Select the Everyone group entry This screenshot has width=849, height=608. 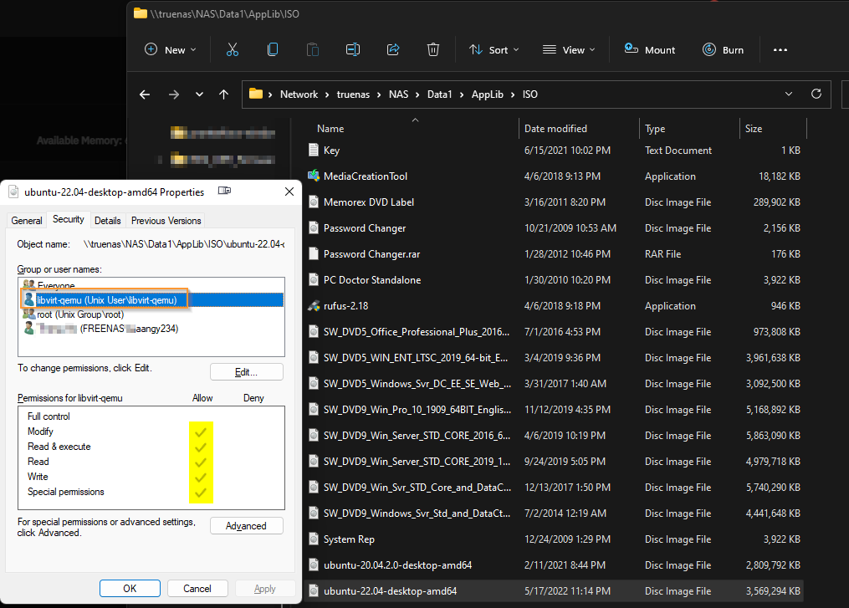coord(56,285)
